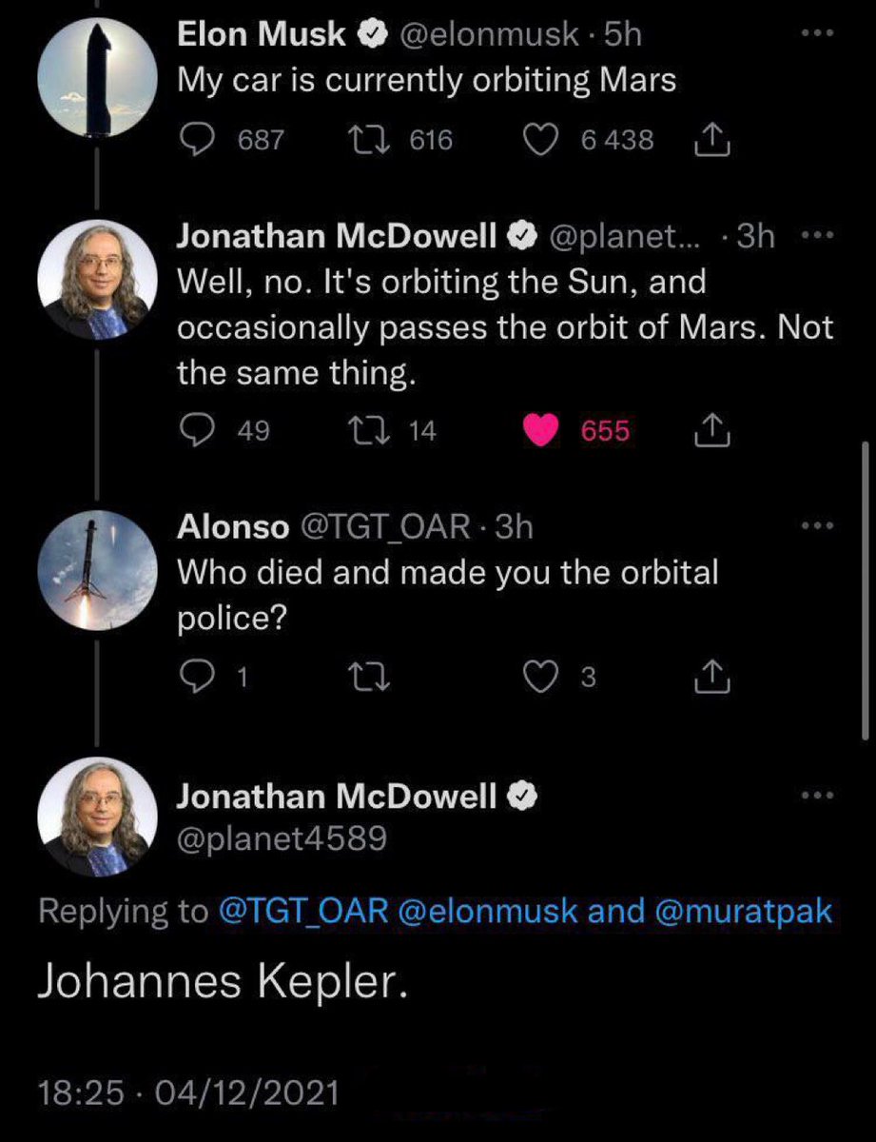Image resolution: width=876 pixels, height=1142 pixels.
Task: Reply to Alonso's orbital police tweet
Action: (197, 677)
